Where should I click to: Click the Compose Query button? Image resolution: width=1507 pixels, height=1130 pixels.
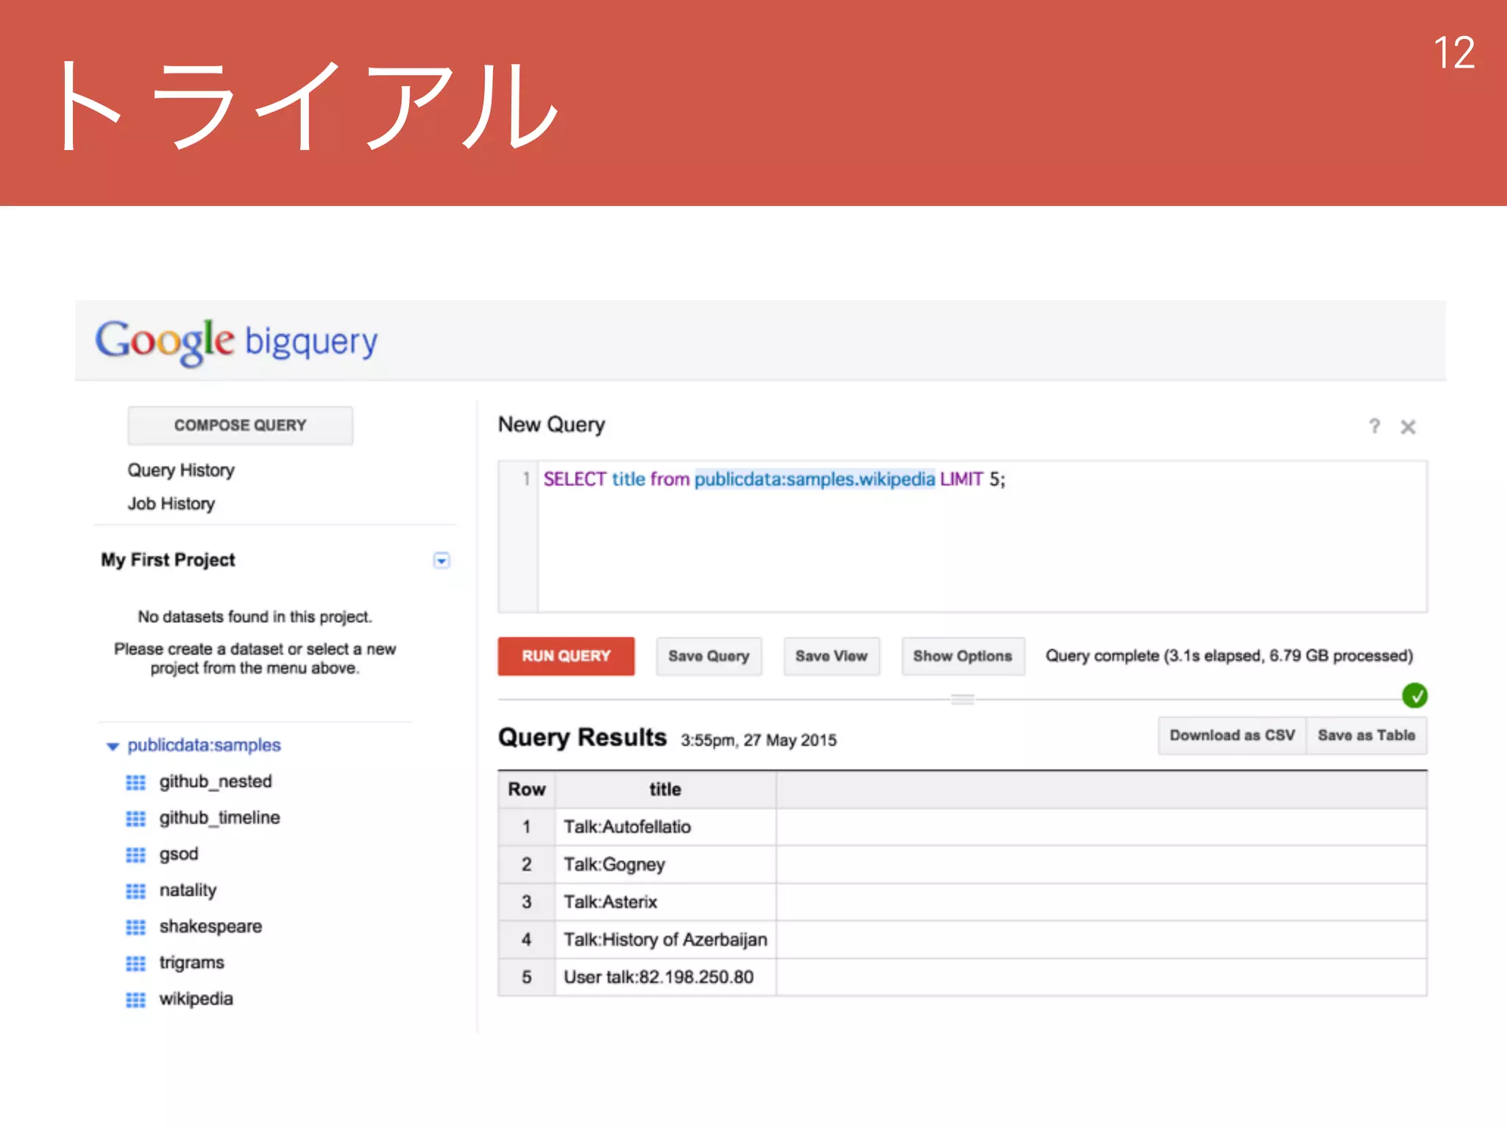point(240,425)
